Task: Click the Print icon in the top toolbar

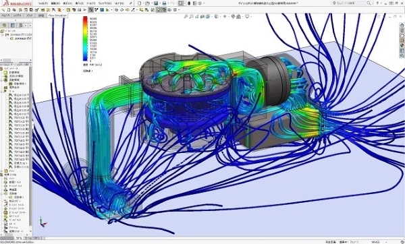Action: tap(164, 3)
